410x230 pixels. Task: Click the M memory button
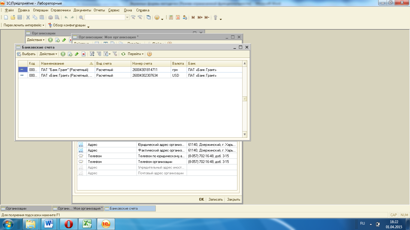click(193, 17)
